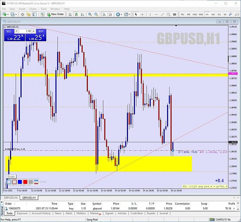Image resolution: width=241 pixels, height=222 pixels.
Task: Select the red color swatch
Action: click(25, 182)
